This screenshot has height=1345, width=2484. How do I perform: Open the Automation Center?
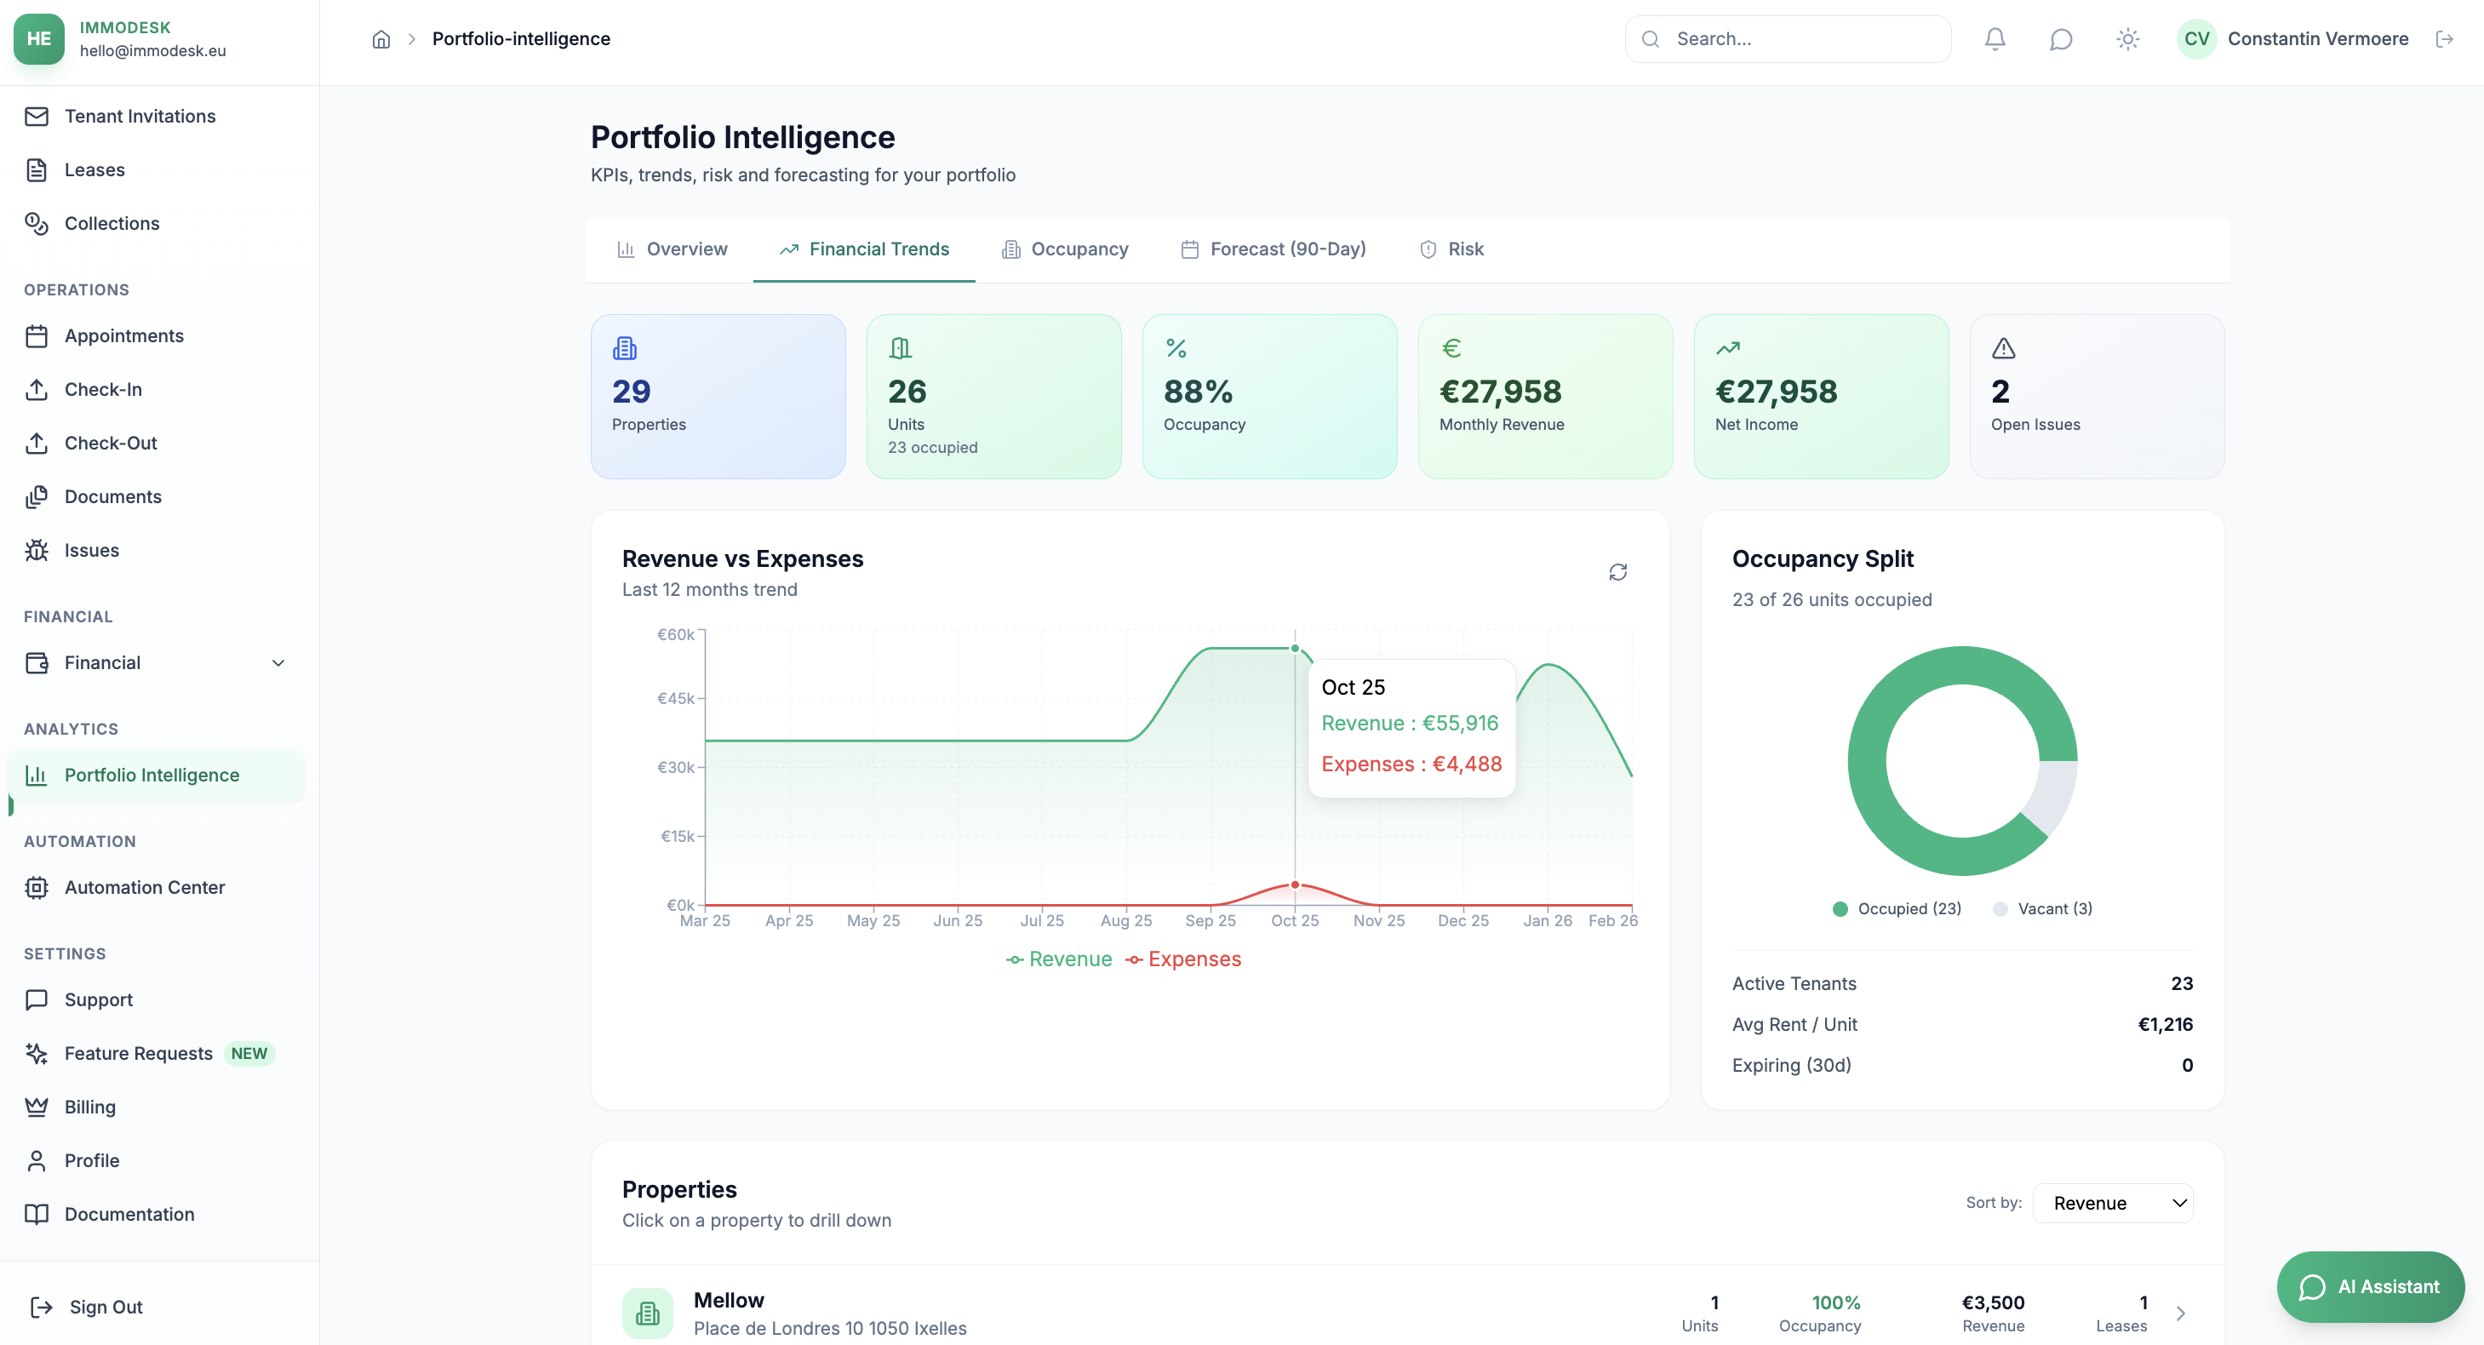pyautogui.click(x=145, y=887)
